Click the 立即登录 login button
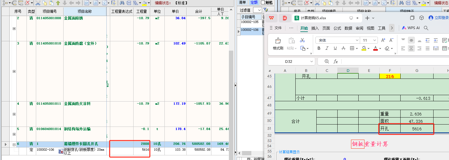This screenshot has width=449, height=160. (x=439, y=18)
